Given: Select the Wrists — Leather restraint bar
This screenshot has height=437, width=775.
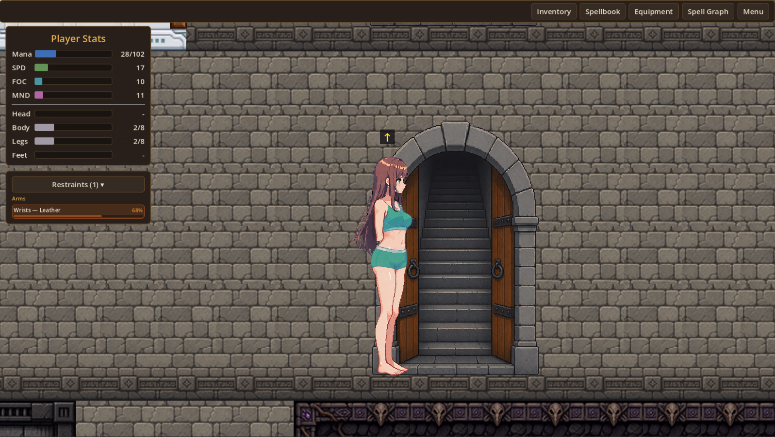Looking at the screenshot, I should pos(78,211).
